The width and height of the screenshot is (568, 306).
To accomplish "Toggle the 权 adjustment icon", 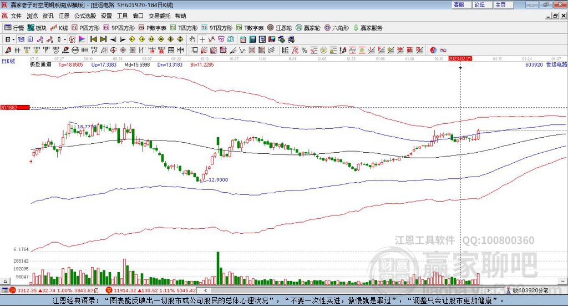I will 73,39.
